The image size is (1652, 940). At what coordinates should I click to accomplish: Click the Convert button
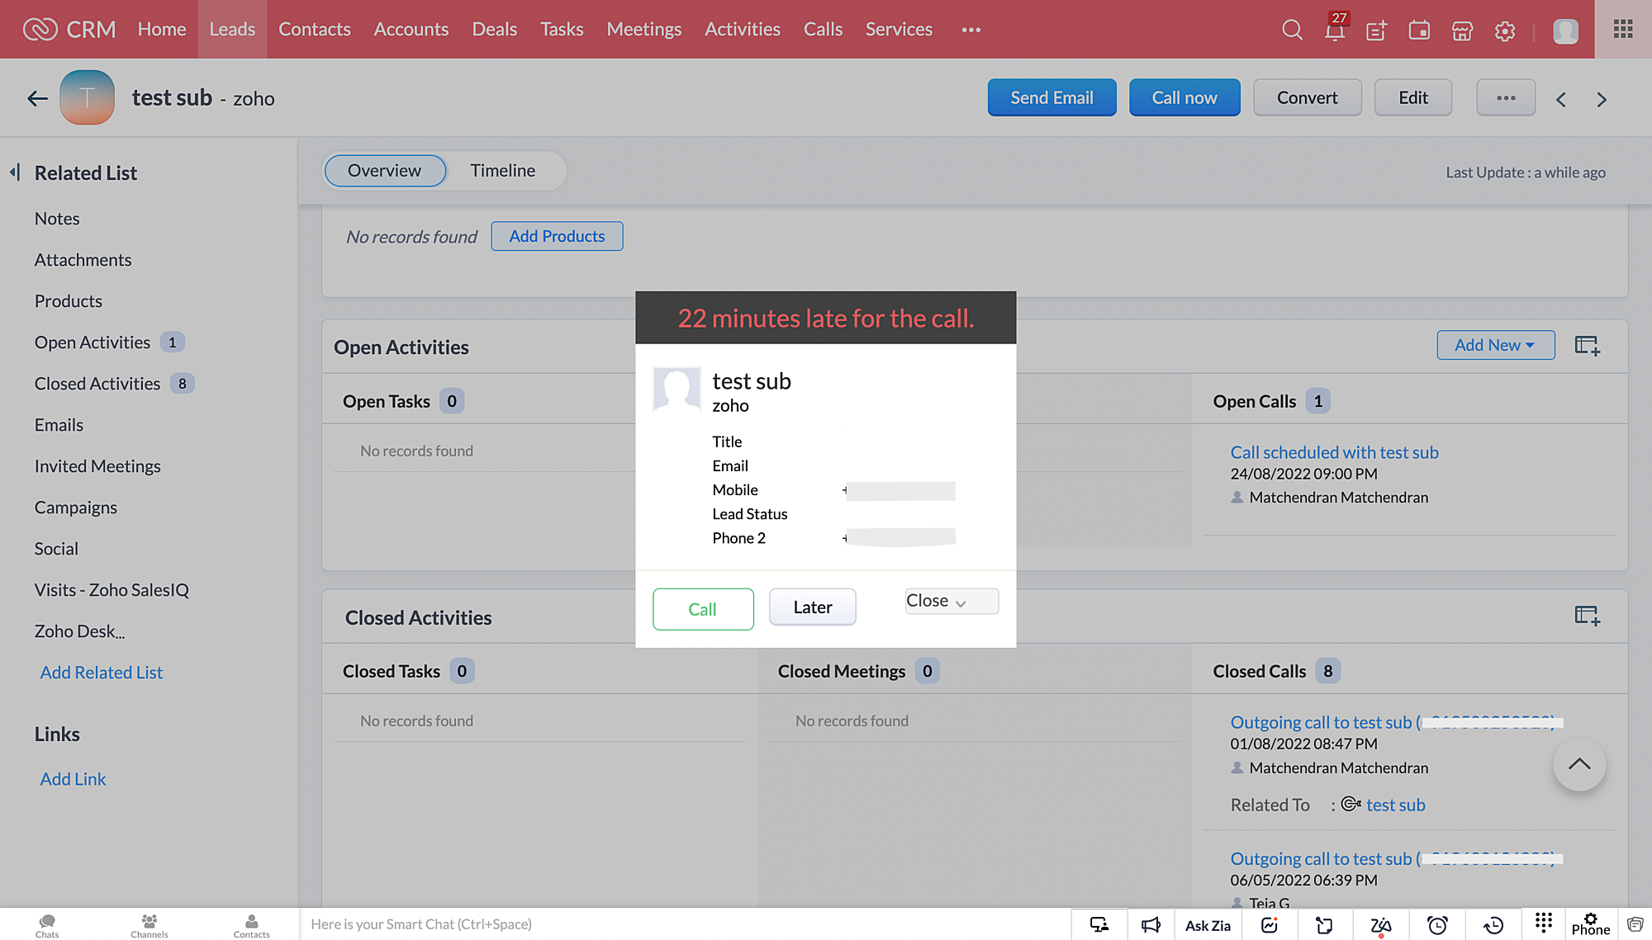(x=1307, y=97)
